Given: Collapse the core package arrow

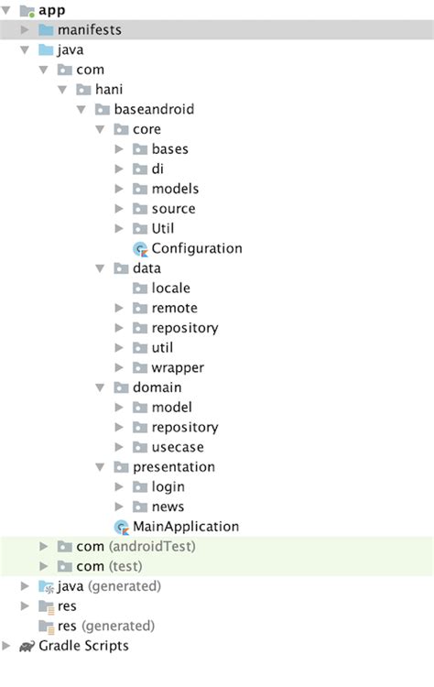Looking at the screenshot, I should [101, 129].
